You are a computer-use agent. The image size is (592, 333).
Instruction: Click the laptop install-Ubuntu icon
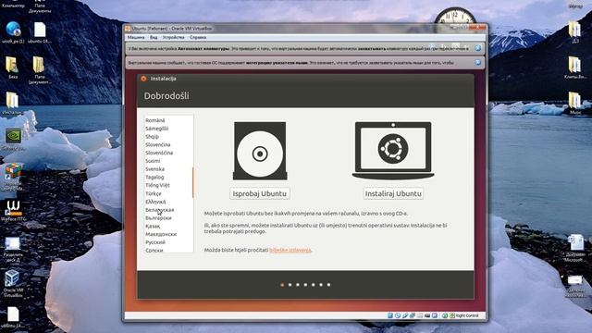click(x=393, y=151)
